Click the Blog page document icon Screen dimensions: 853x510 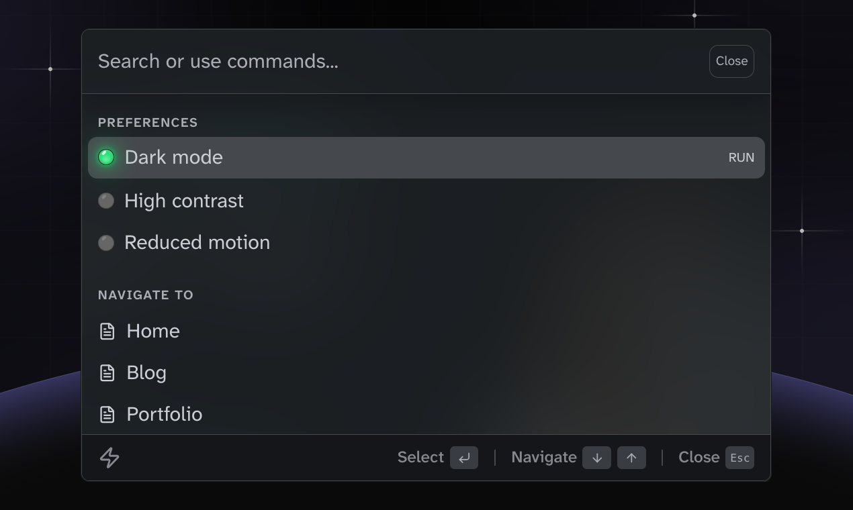pyautogui.click(x=107, y=372)
